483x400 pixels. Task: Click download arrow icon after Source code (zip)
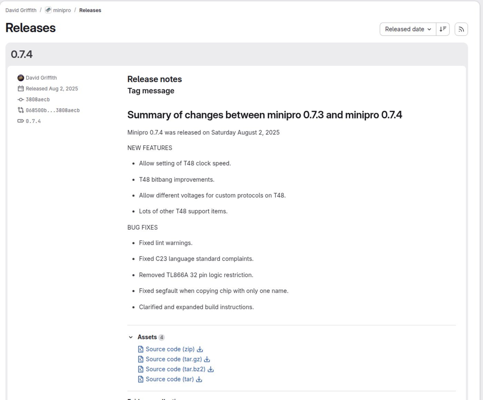pyautogui.click(x=200, y=349)
